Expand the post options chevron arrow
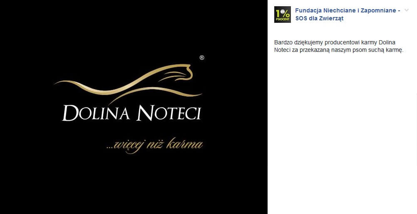 (x=406, y=10)
